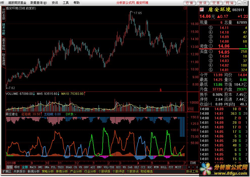Click the 日线 period label under the chart
This screenshot has width=250, height=177.
pos(193,163)
